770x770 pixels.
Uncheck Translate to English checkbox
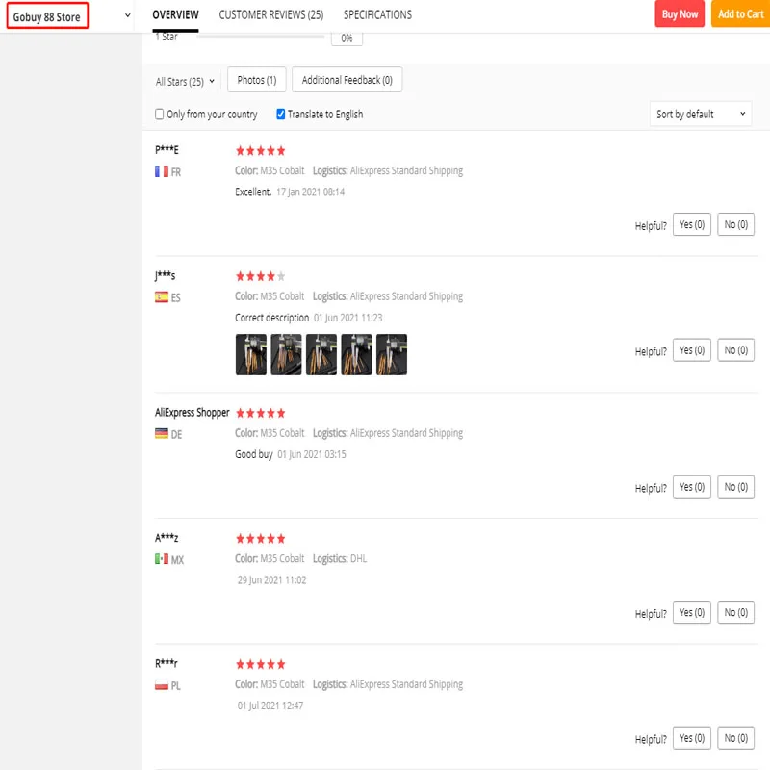[281, 114]
